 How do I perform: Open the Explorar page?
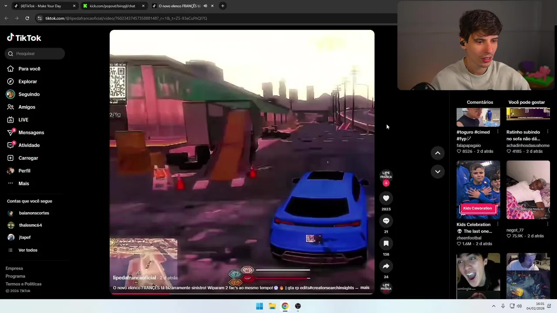pyautogui.click(x=27, y=81)
